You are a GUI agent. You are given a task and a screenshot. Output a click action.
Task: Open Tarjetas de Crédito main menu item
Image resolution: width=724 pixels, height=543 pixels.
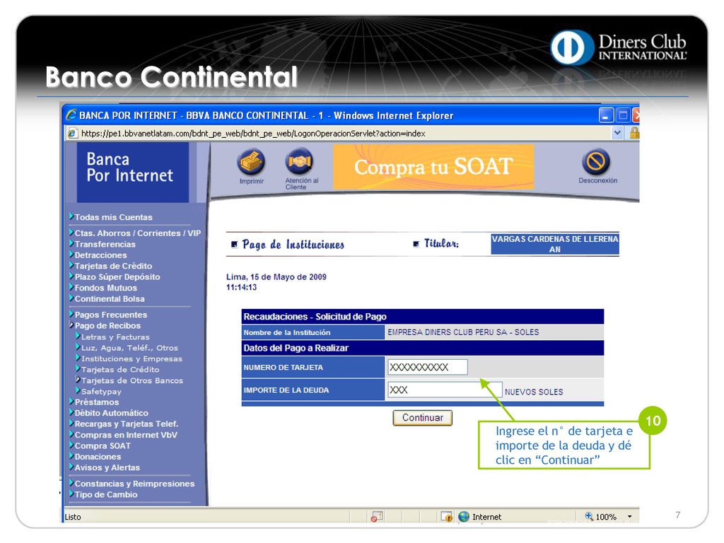(113, 266)
